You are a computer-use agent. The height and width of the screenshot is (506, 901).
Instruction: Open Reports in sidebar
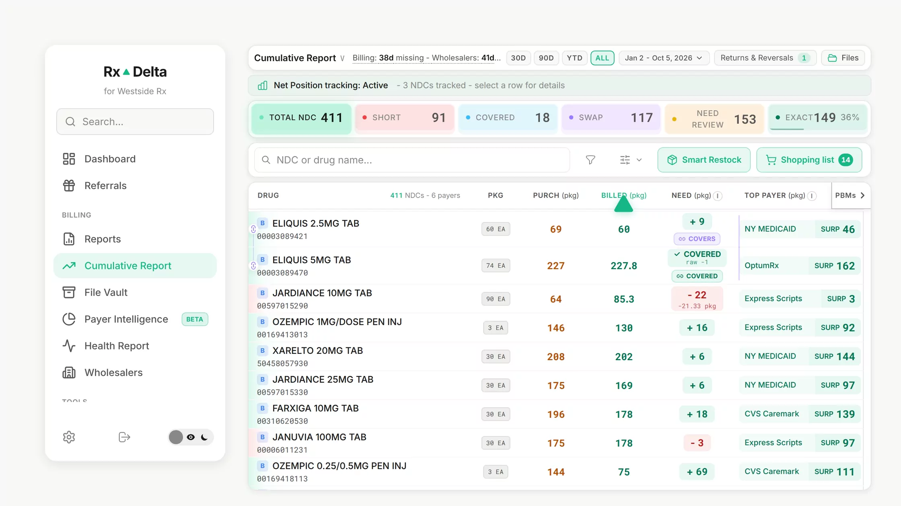tap(135, 239)
